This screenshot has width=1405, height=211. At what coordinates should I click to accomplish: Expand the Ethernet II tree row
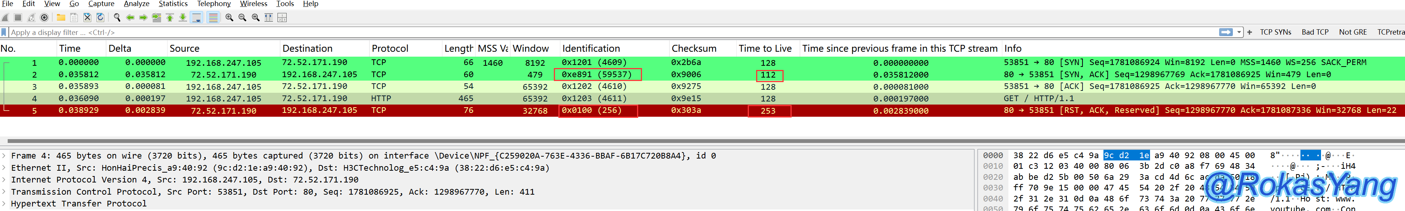(x=4, y=168)
